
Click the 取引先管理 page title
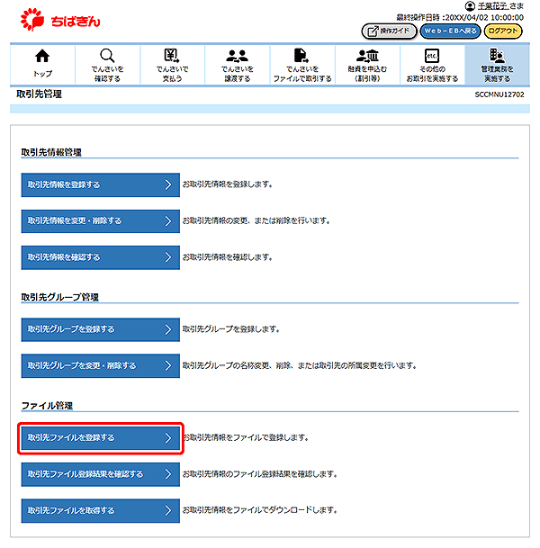39,94
